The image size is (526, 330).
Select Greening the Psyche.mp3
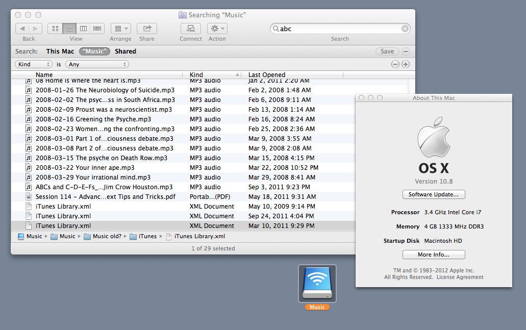pos(93,119)
